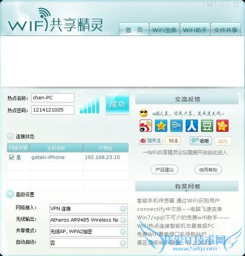Click the 2171 listener count
This screenshot has height=256, width=245.
coord(223,141)
